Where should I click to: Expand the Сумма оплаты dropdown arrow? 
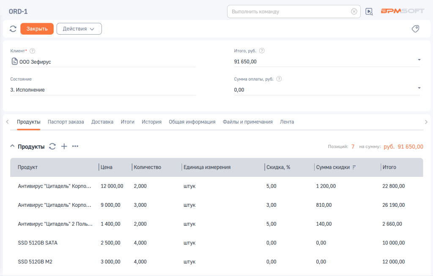click(x=419, y=88)
